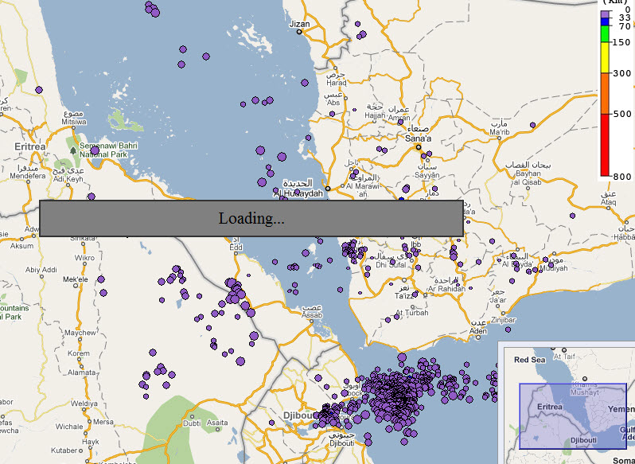The height and width of the screenshot is (464, 635).
Task: Click the purple 0–33 km depth swatch
Action: [x=605, y=14]
